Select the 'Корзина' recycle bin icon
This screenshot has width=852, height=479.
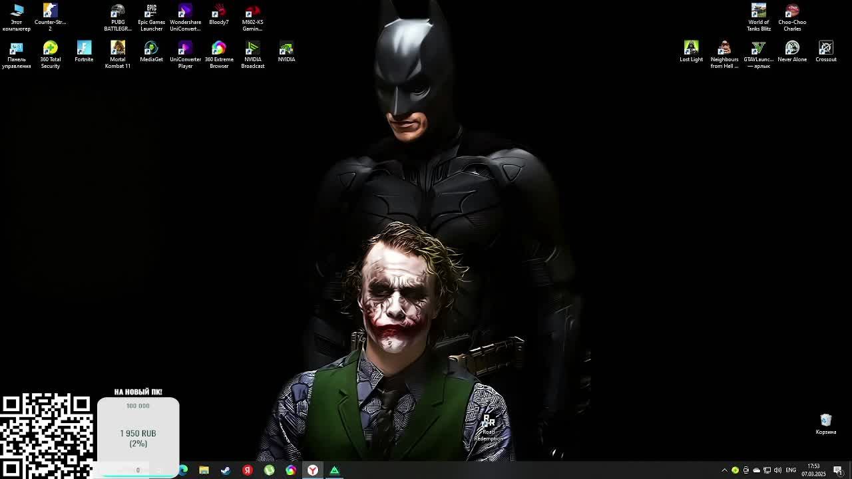pos(826,424)
